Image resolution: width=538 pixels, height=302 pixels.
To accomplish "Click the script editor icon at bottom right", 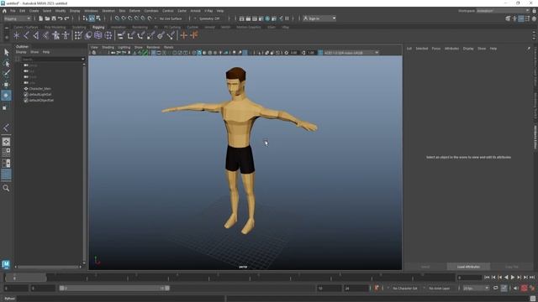I will 533,299.
